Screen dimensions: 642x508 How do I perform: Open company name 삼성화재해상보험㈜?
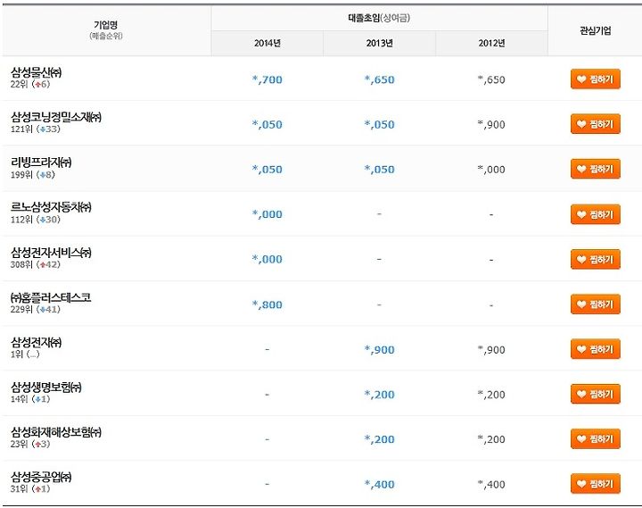click(x=56, y=432)
